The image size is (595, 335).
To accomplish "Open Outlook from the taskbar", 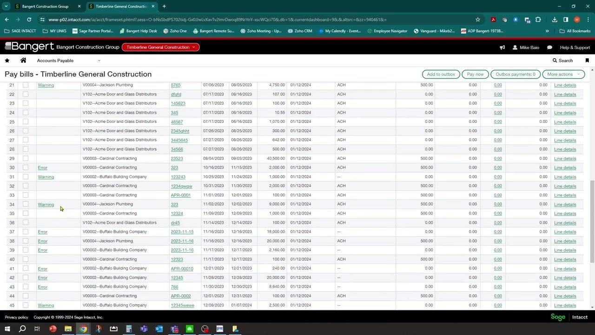I will [x=159, y=329].
